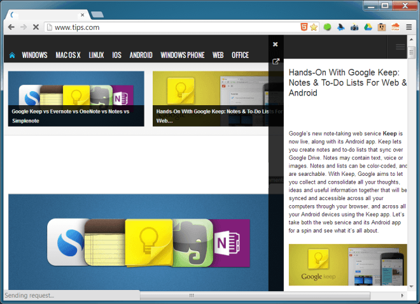This screenshot has width=420, height=304.
Task: Click the green circle extension icon
Action: [x=327, y=27]
